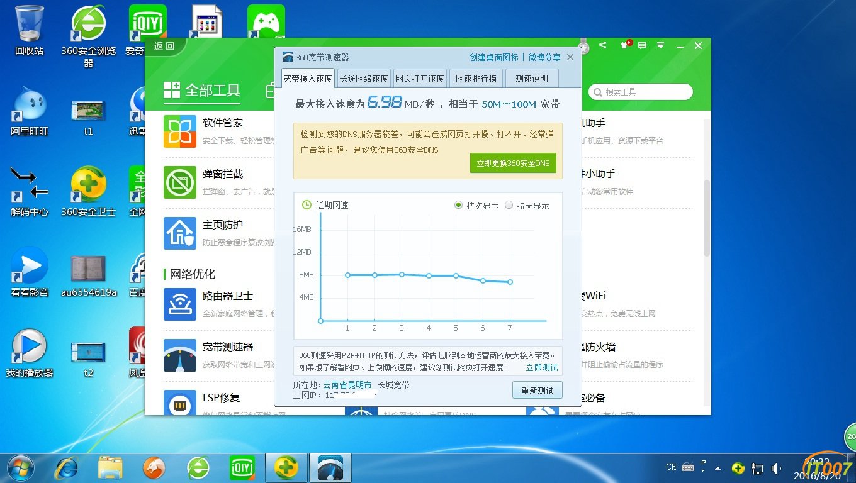Open 解码中心 desktop shortcut

point(30,192)
